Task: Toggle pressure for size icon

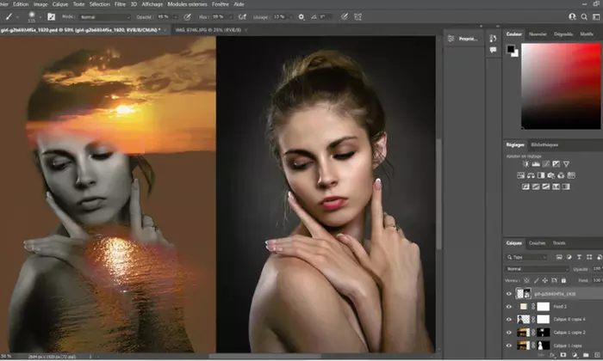Action: [x=345, y=17]
